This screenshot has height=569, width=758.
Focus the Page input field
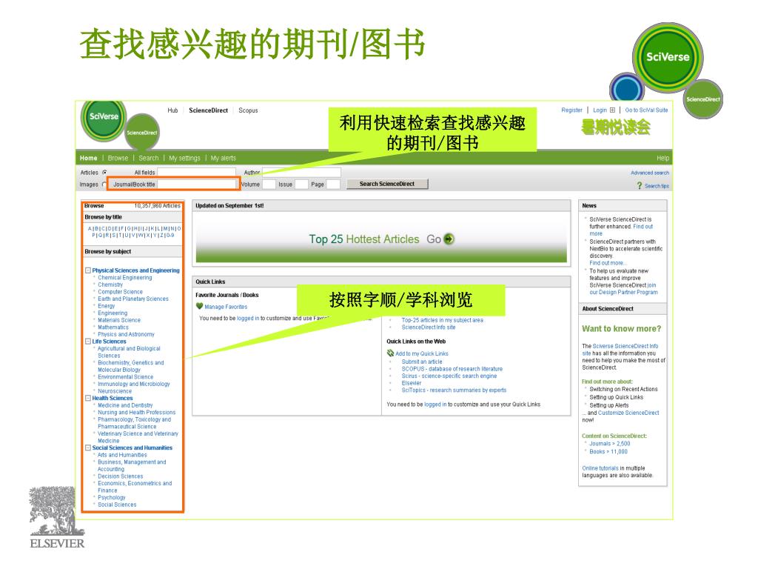point(333,184)
